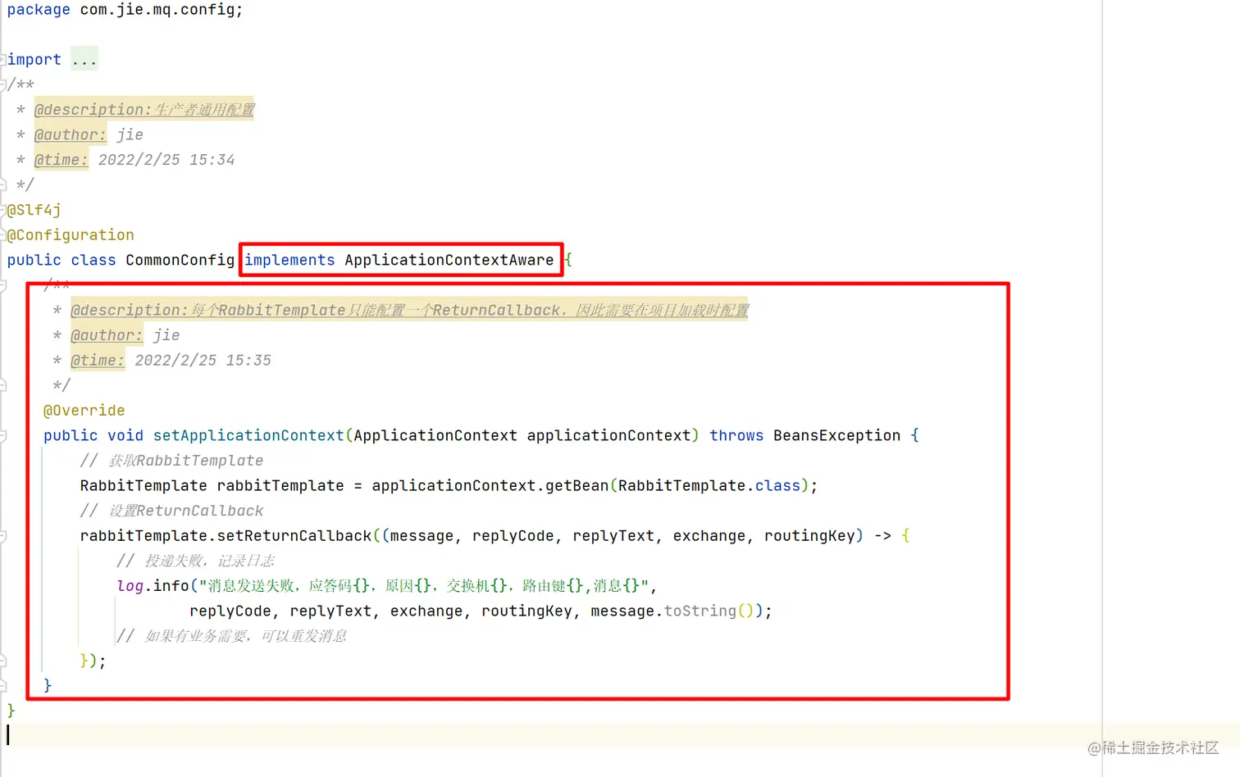Expand the folded import ellipsis
The height and width of the screenshot is (777, 1240).
point(84,59)
